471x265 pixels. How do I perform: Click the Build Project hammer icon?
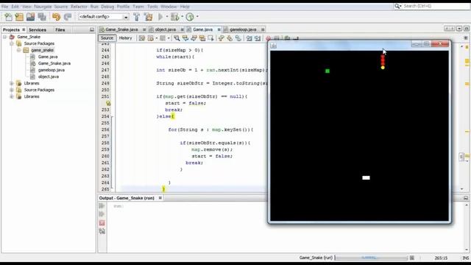click(x=137, y=17)
